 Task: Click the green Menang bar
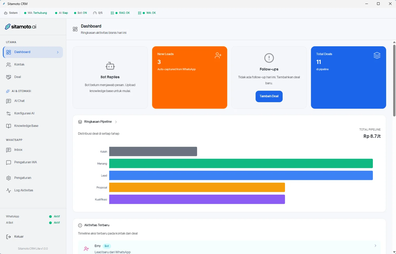pyautogui.click(x=241, y=164)
